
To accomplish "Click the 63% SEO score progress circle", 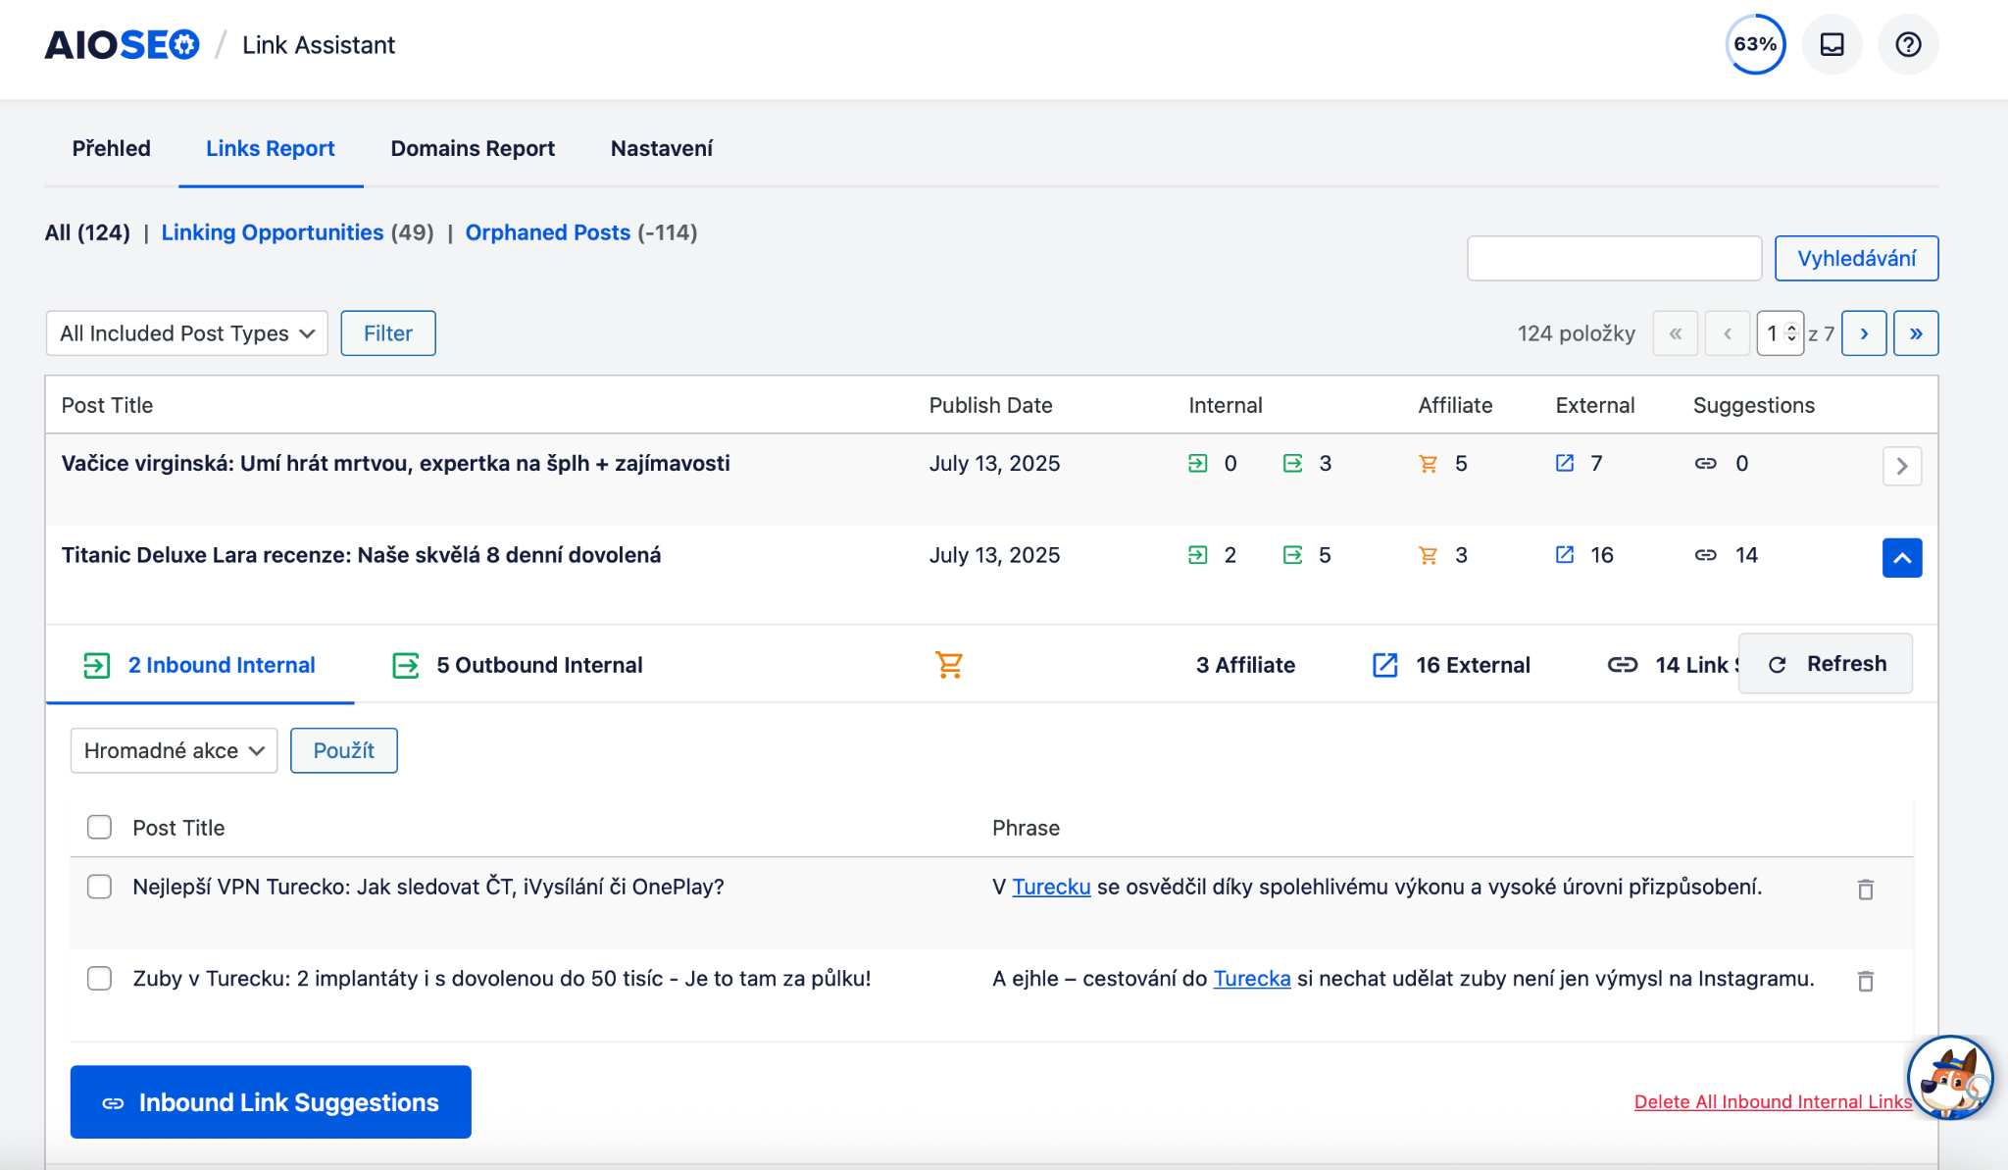I will [1754, 45].
